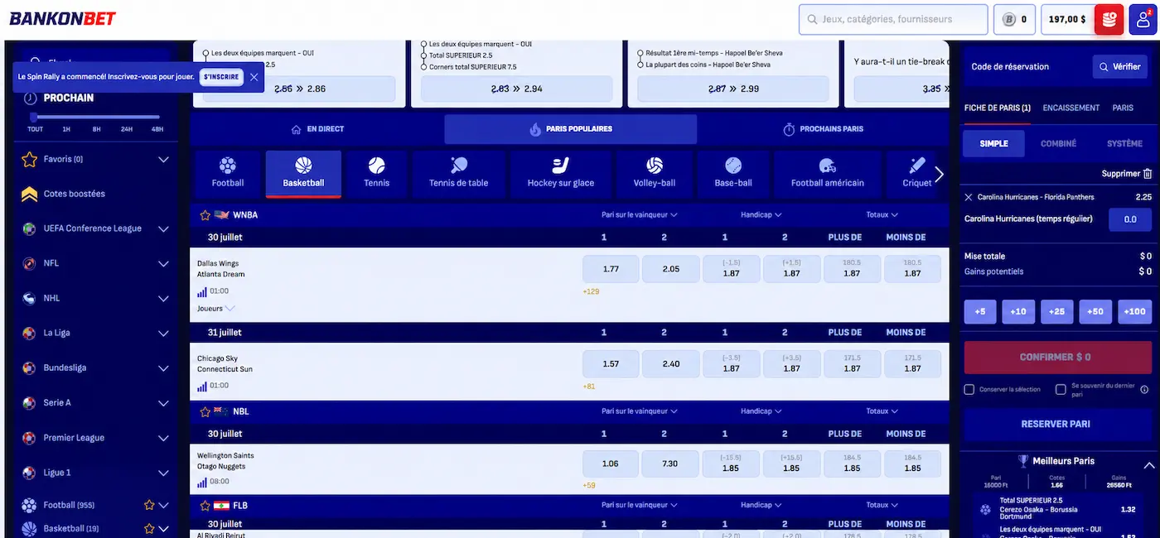Select the Tennis de table tile
The height and width of the screenshot is (538, 1160).
458,174
